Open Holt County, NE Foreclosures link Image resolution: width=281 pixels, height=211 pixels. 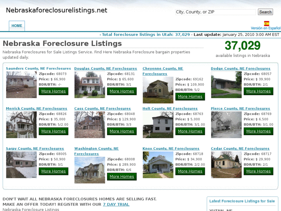coord(170,108)
